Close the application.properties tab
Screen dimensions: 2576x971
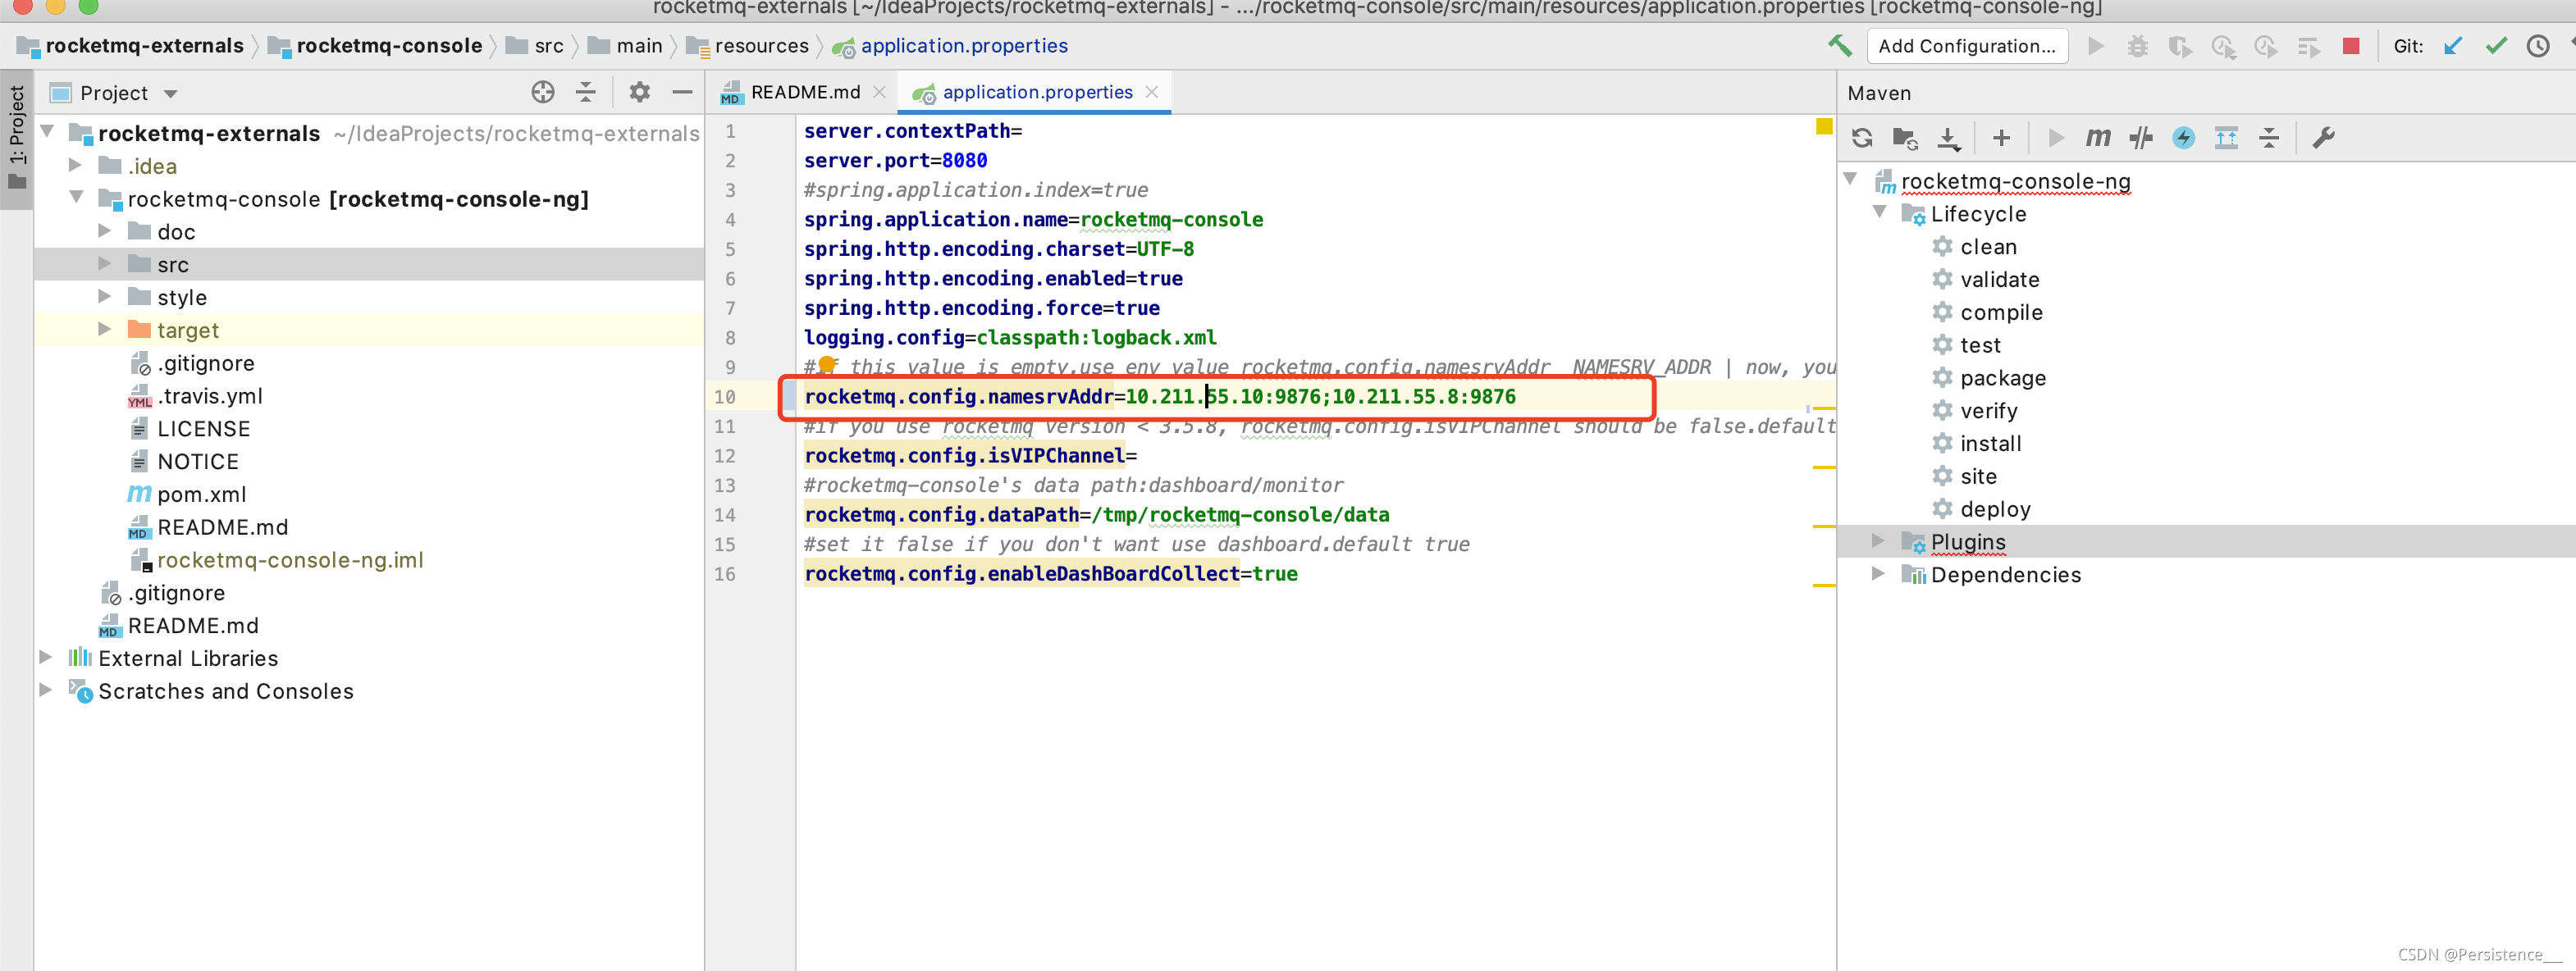tap(1152, 92)
